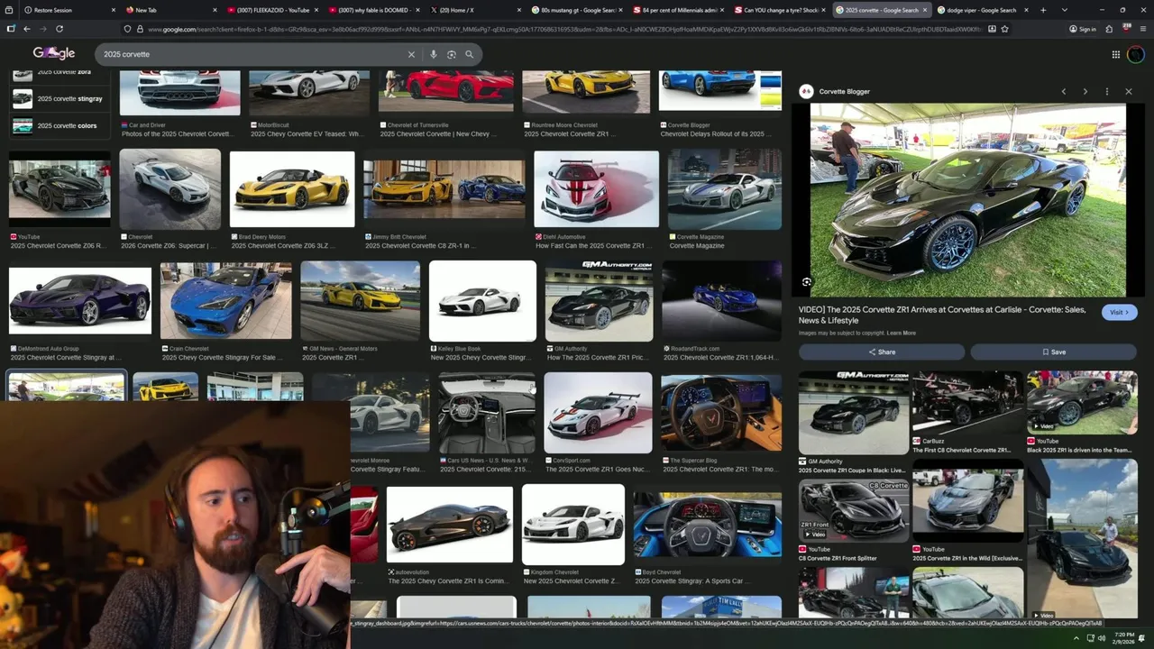Image resolution: width=1154 pixels, height=649 pixels.
Task: Switch to the FLEEKAZOID YouTube tab
Action: point(272,10)
